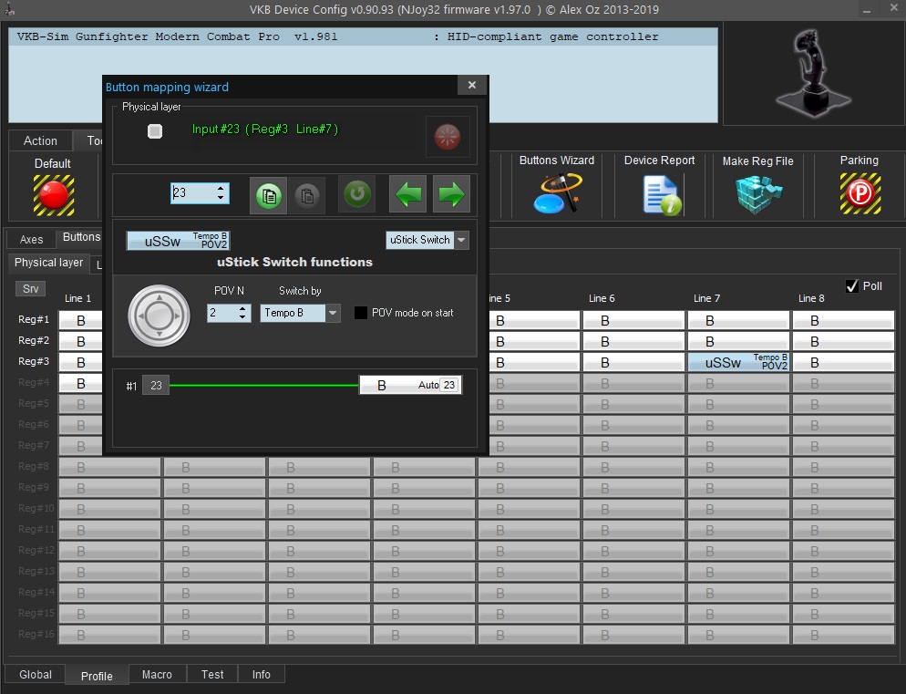The height and width of the screenshot is (694, 906).
Task: Switch to the Macro tab
Action: [x=157, y=675]
